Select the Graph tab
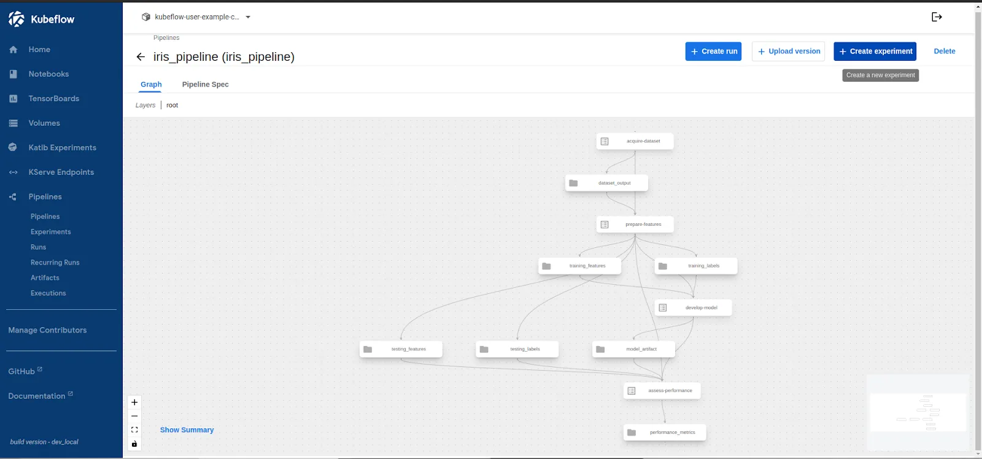The height and width of the screenshot is (459, 982). point(151,85)
